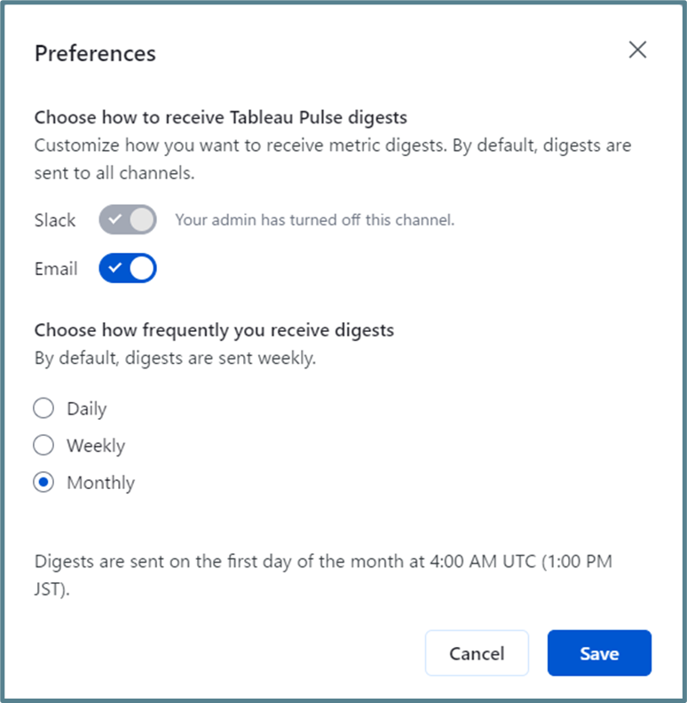Save the digest preferences
This screenshot has width=687, height=703.
point(599,653)
